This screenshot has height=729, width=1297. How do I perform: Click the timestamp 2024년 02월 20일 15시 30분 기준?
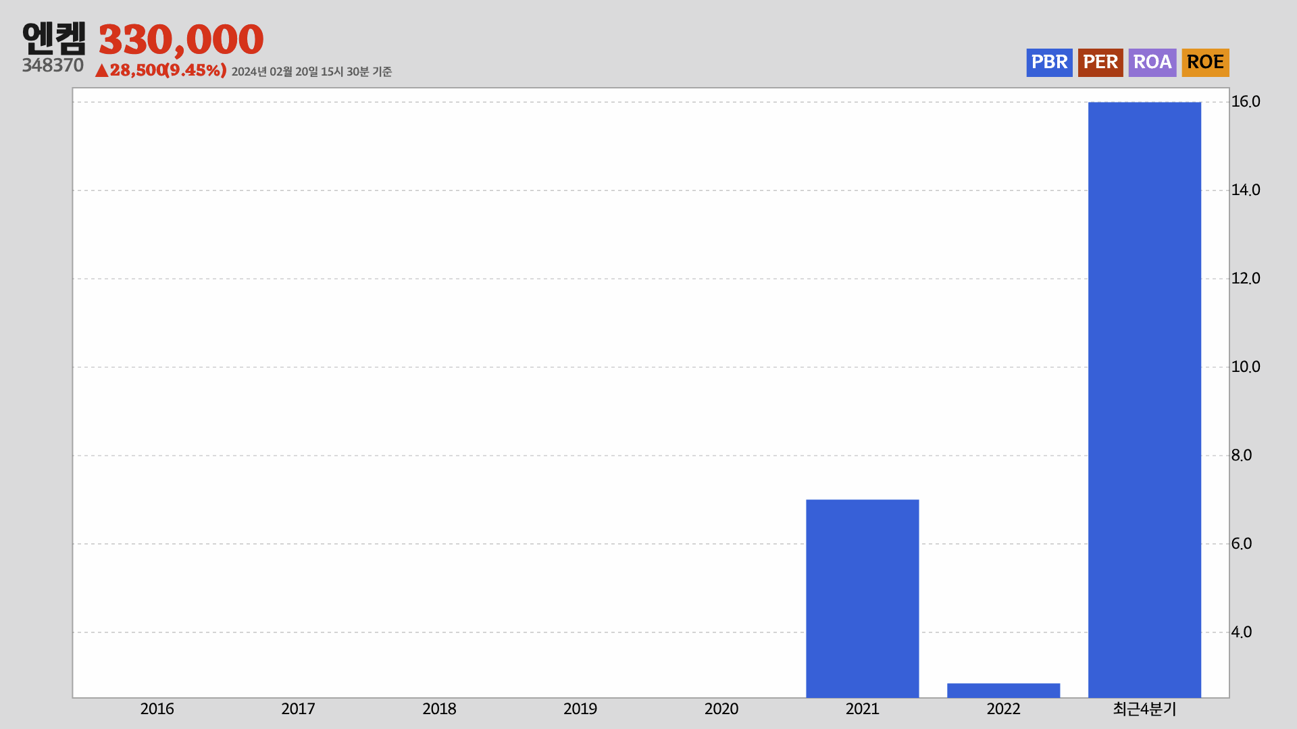click(311, 72)
